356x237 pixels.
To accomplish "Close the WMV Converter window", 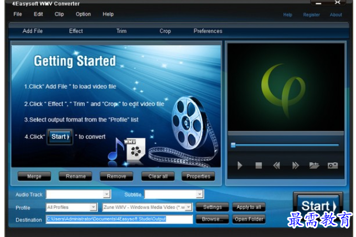I will (x=337, y=3).
